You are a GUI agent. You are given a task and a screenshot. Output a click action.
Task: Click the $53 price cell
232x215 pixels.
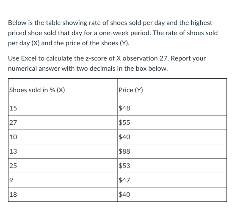172,165
